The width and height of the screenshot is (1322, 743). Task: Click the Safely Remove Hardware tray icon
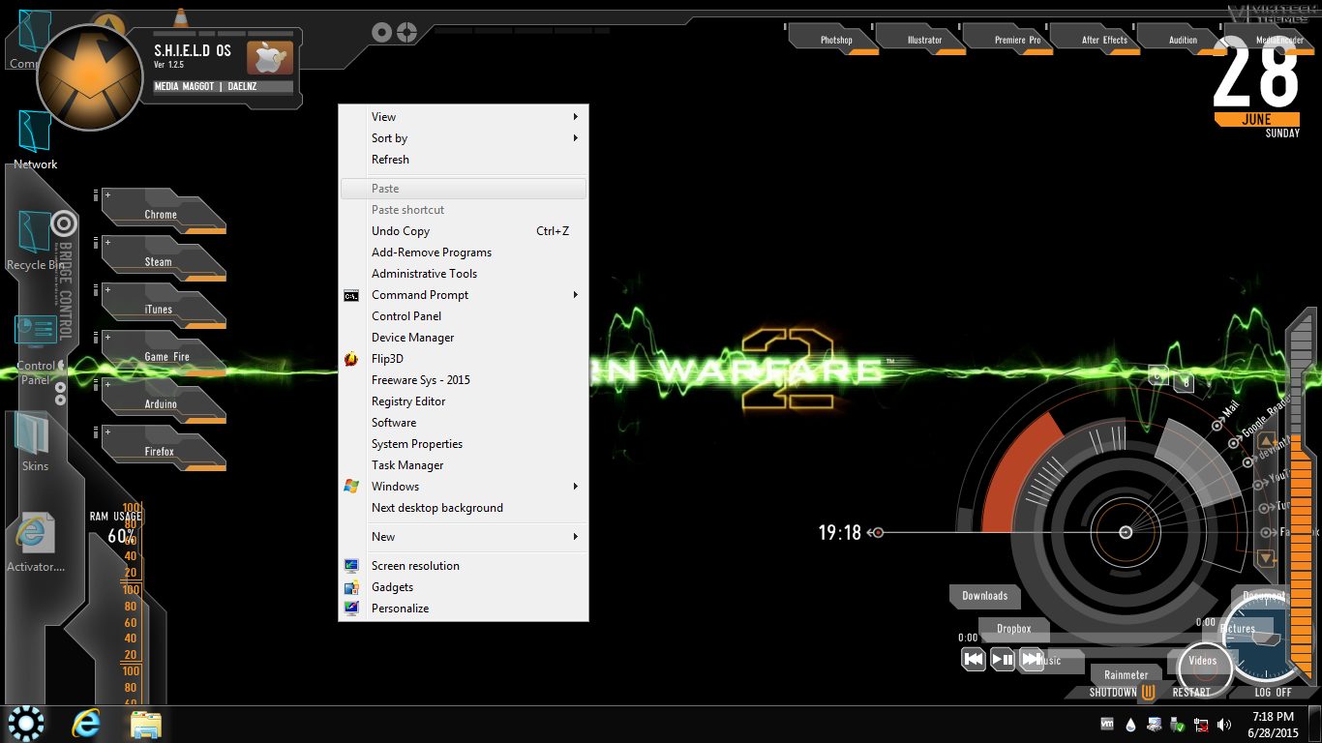[x=1178, y=724]
